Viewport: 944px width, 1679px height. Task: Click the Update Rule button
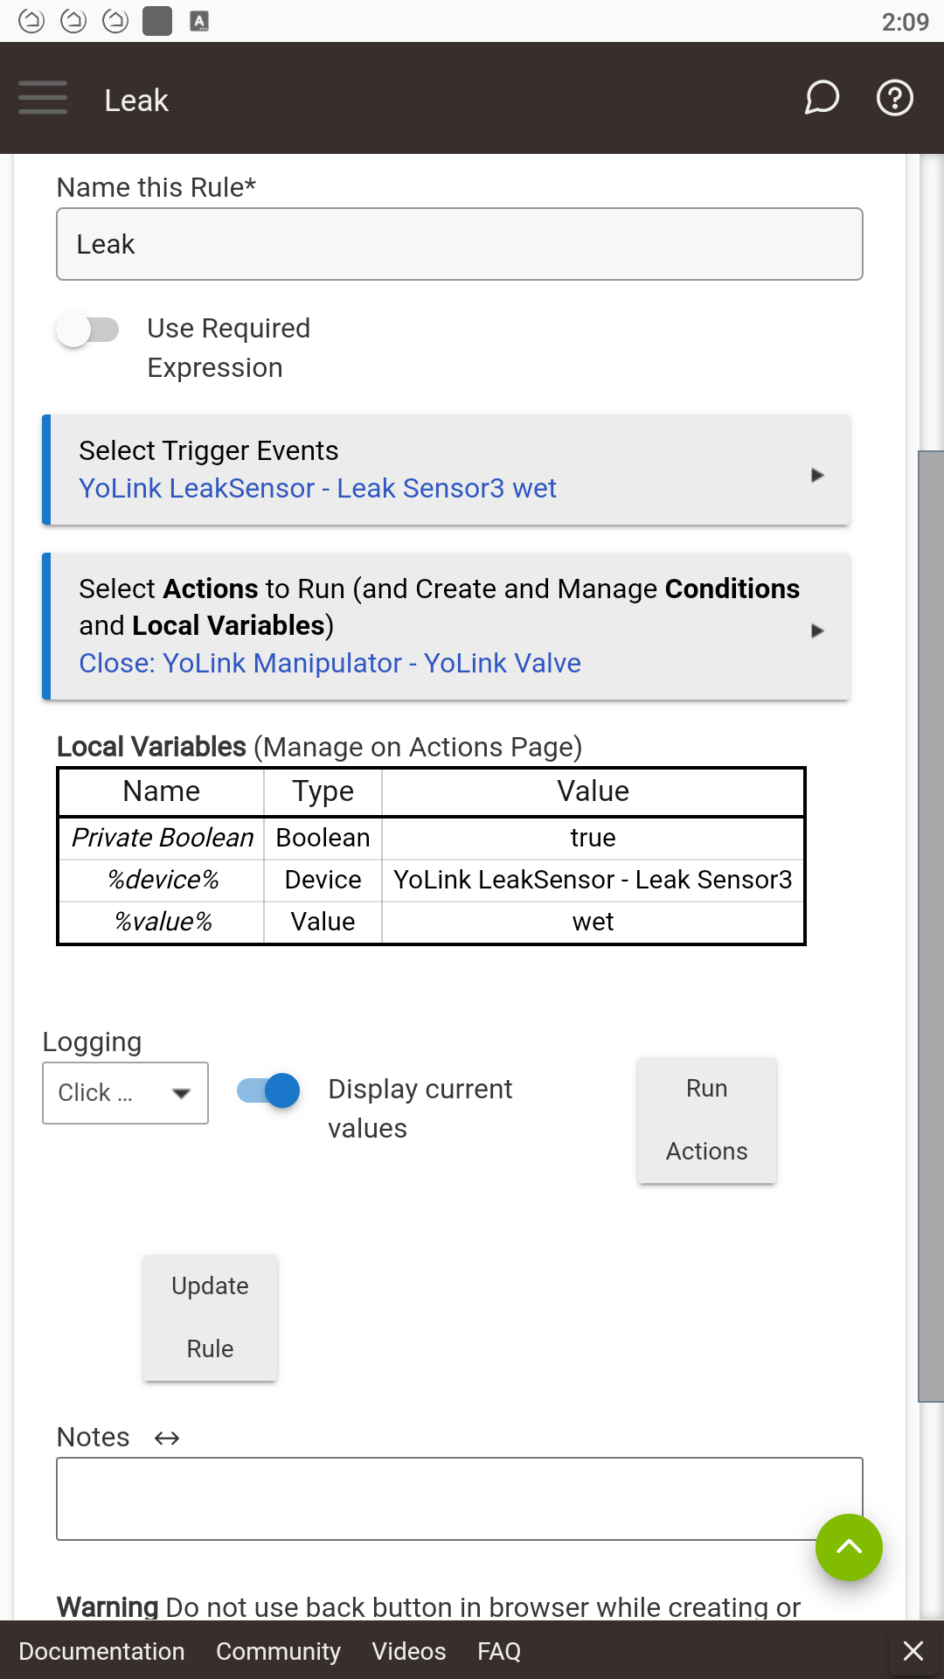[x=210, y=1318]
